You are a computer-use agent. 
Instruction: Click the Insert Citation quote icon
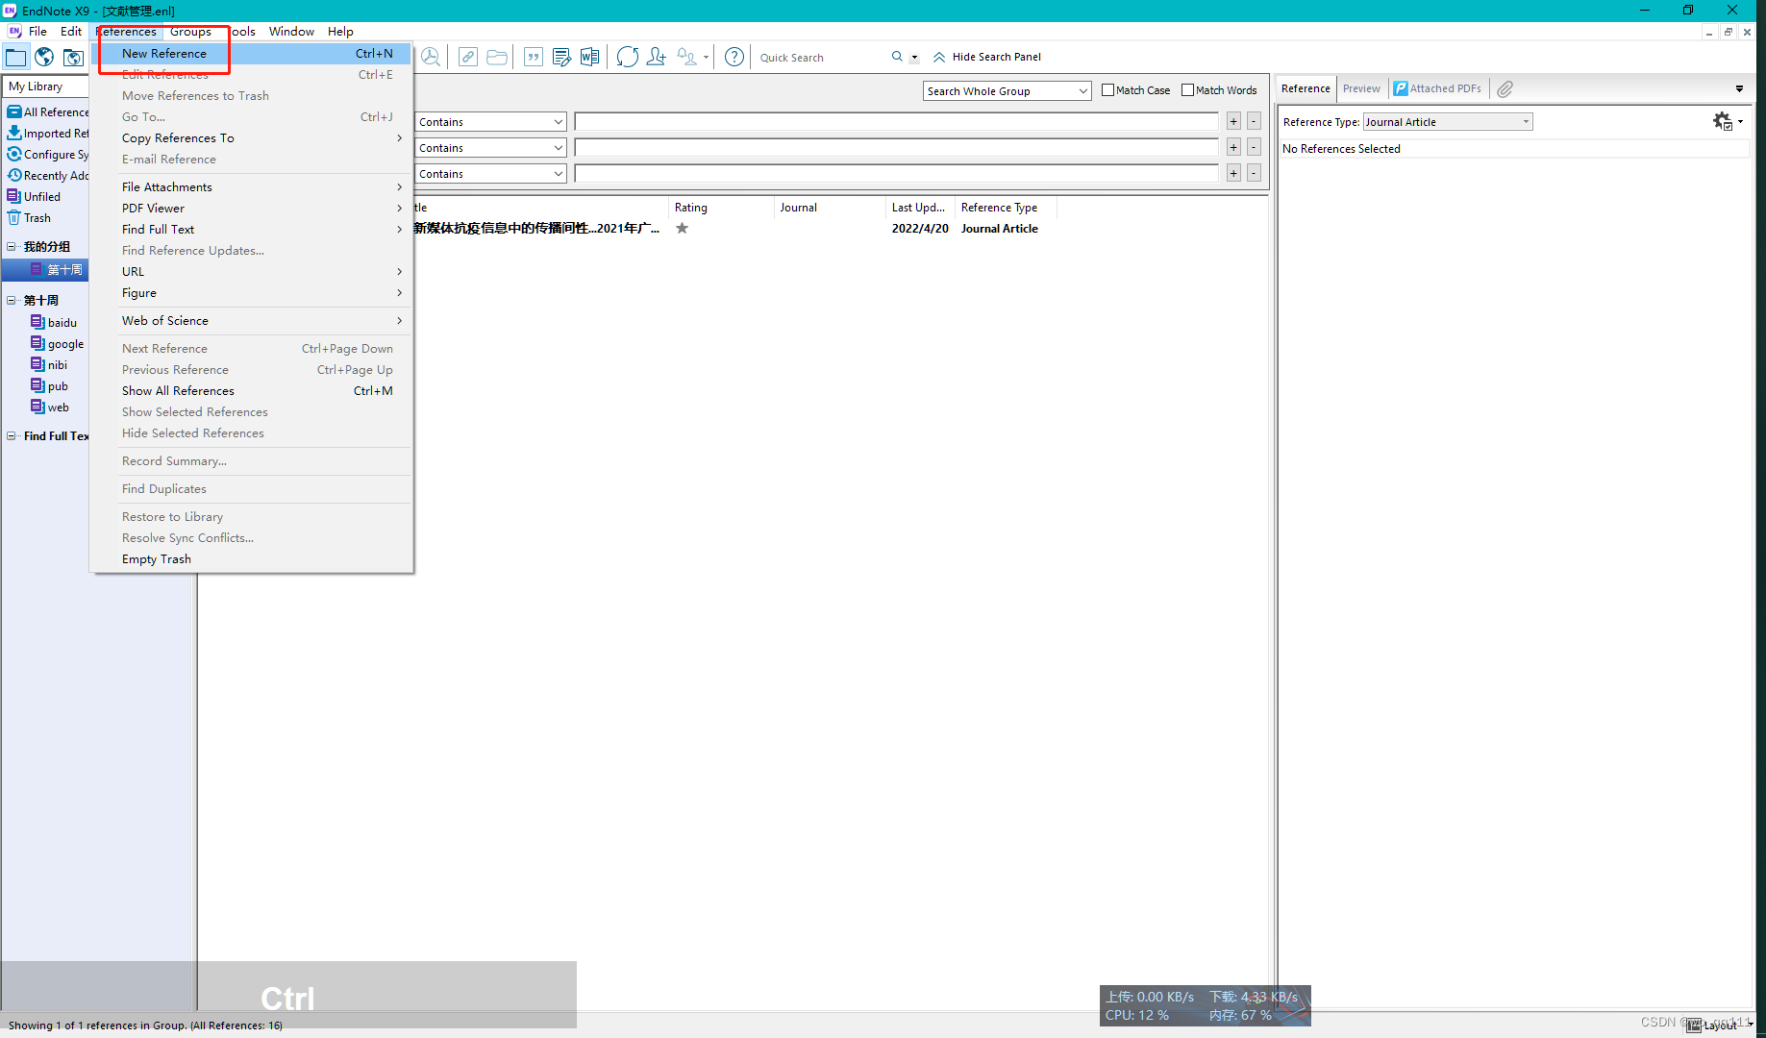coord(534,57)
